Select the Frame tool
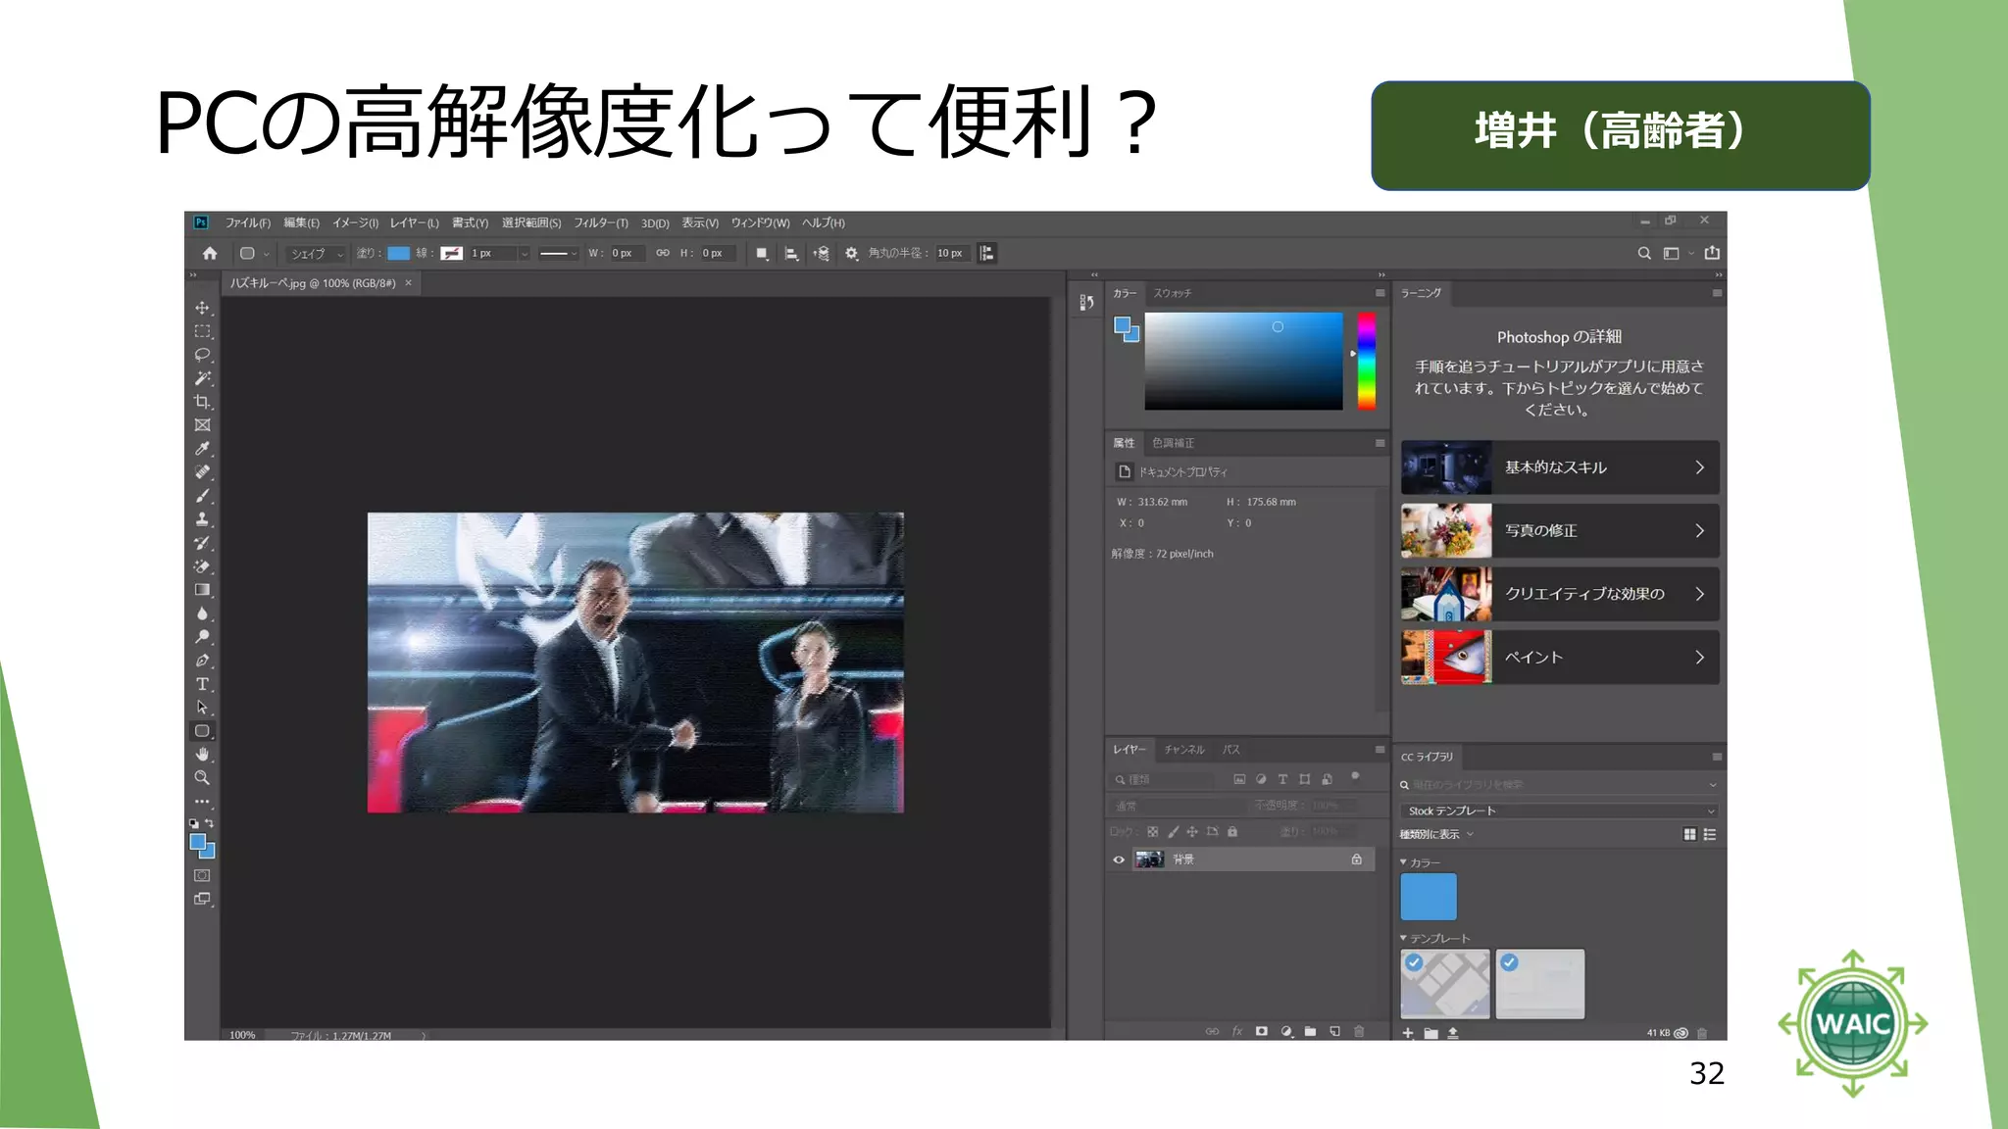 202,425
